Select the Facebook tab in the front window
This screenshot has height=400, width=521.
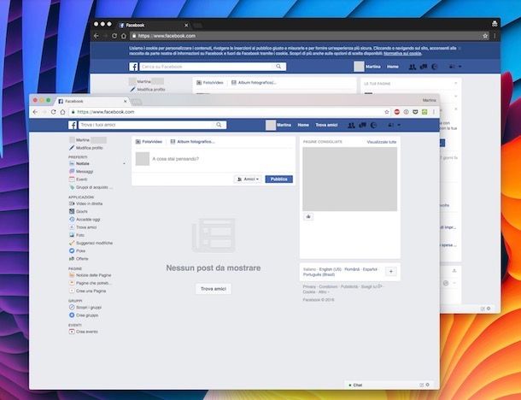[93, 101]
